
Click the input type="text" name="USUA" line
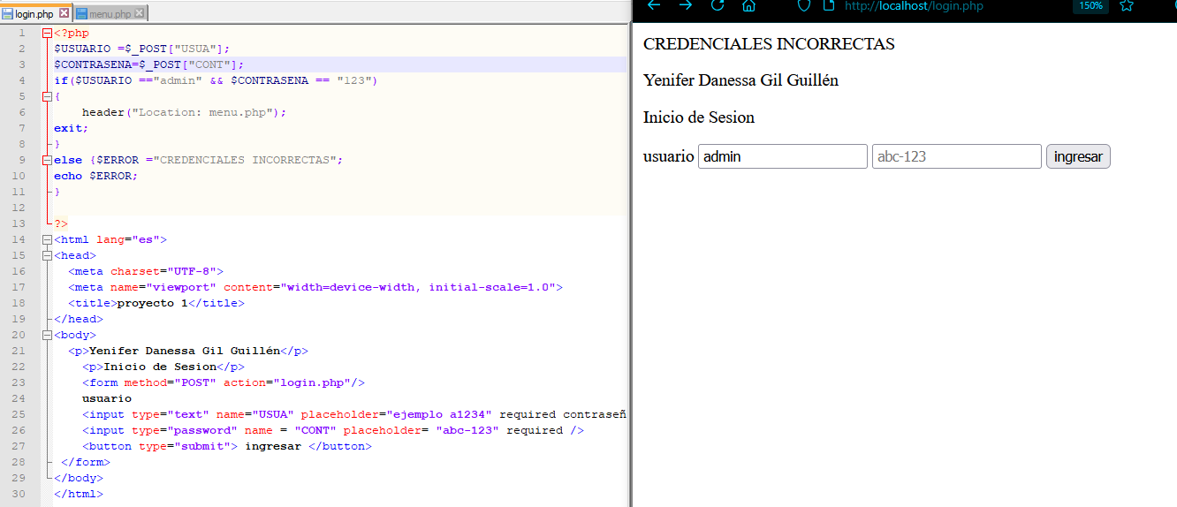click(x=353, y=414)
